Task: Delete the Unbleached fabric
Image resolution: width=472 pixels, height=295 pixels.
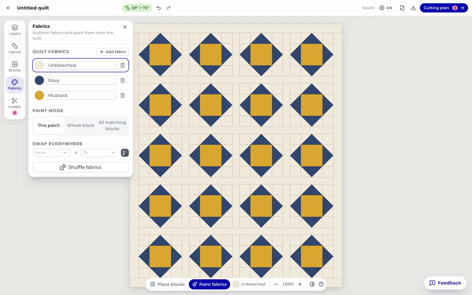Action: pyautogui.click(x=123, y=65)
